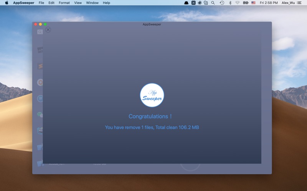Open Spotlight search in the menu bar
The width and height of the screenshot is (307, 191).
(x=213, y=3)
